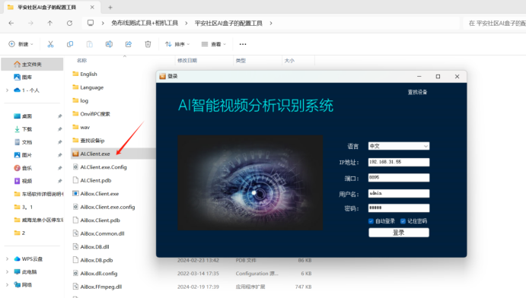The width and height of the screenshot is (526, 298).
Task: Select the Language folder
Action: [x=91, y=87]
